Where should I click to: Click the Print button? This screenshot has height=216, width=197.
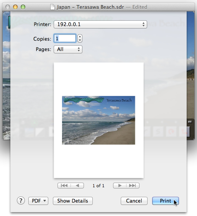point(166,201)
